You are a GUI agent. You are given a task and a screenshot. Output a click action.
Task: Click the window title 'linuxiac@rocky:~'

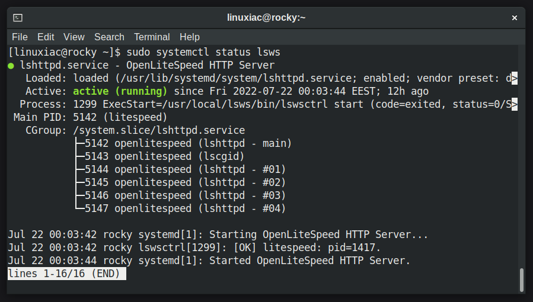point(266,18)
